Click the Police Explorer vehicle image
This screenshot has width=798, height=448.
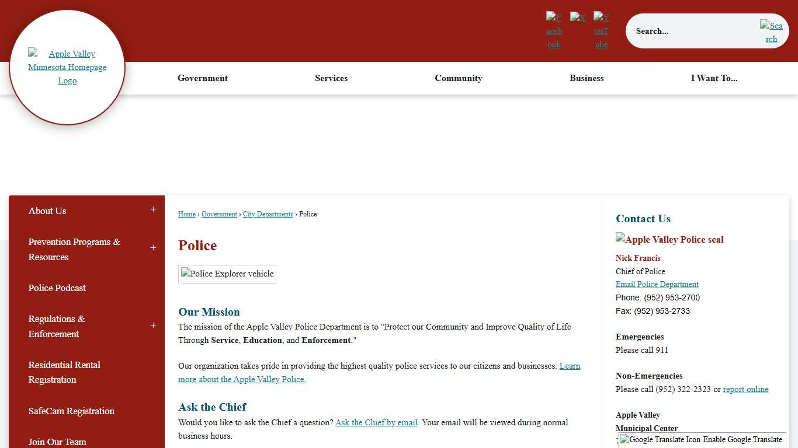coord(227,274)
